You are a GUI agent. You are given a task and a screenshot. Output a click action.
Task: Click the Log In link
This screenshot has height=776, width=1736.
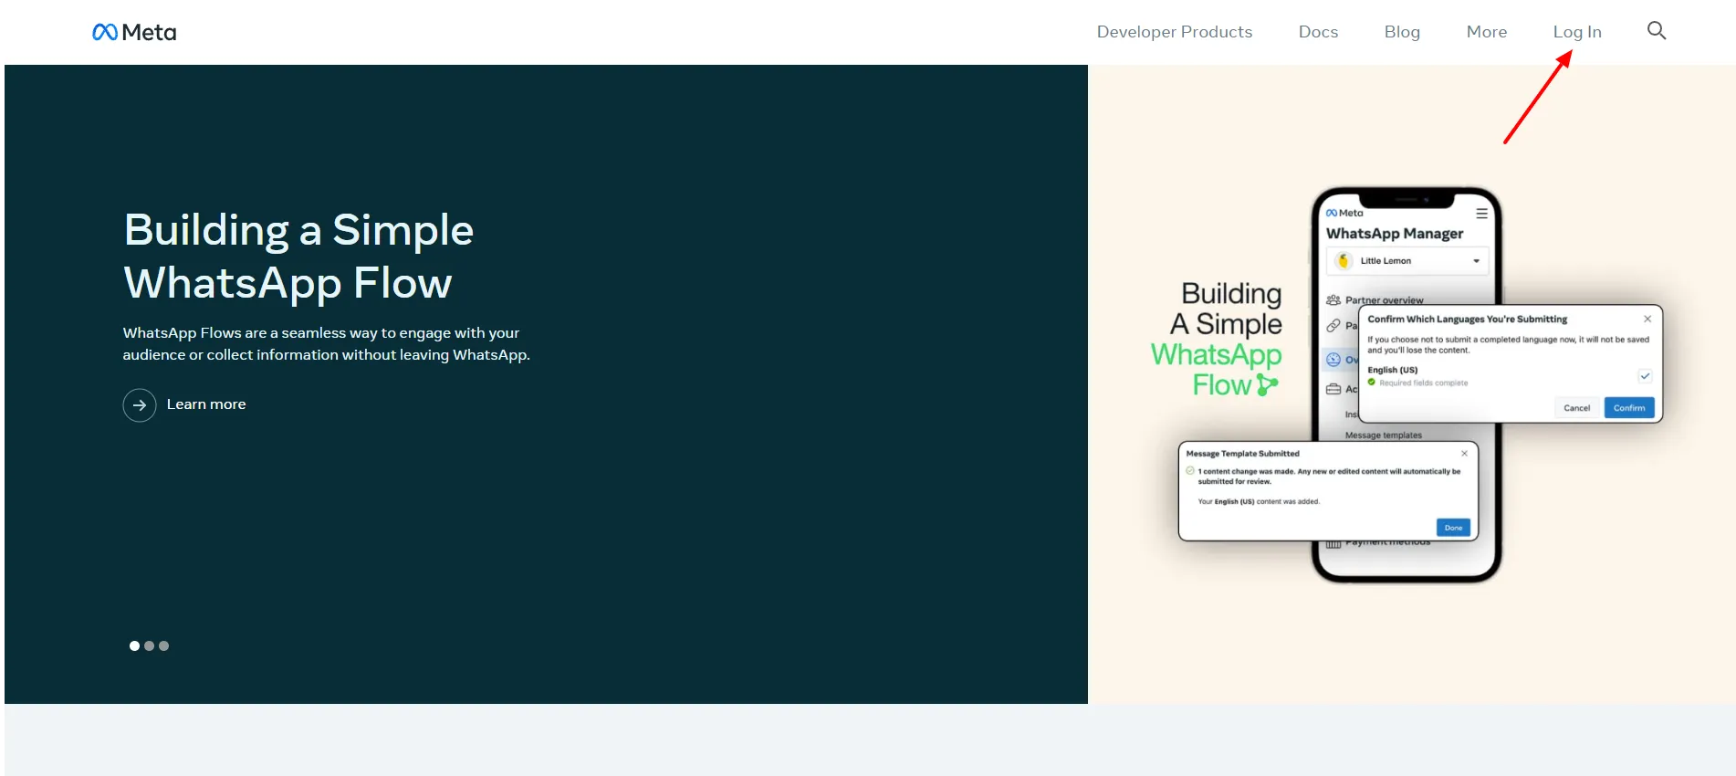(1577, 32)
